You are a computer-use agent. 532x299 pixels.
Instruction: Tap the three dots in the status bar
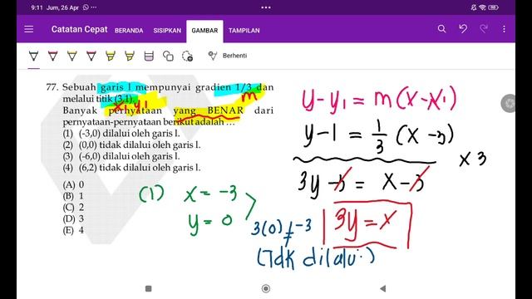click(266, 7)
